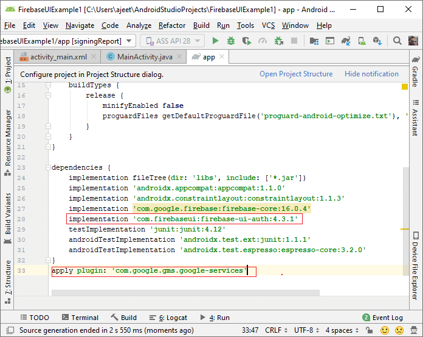Click the sad smiley feedback icon
This screenshot has width=423, height=337.
tap(399, 330)
